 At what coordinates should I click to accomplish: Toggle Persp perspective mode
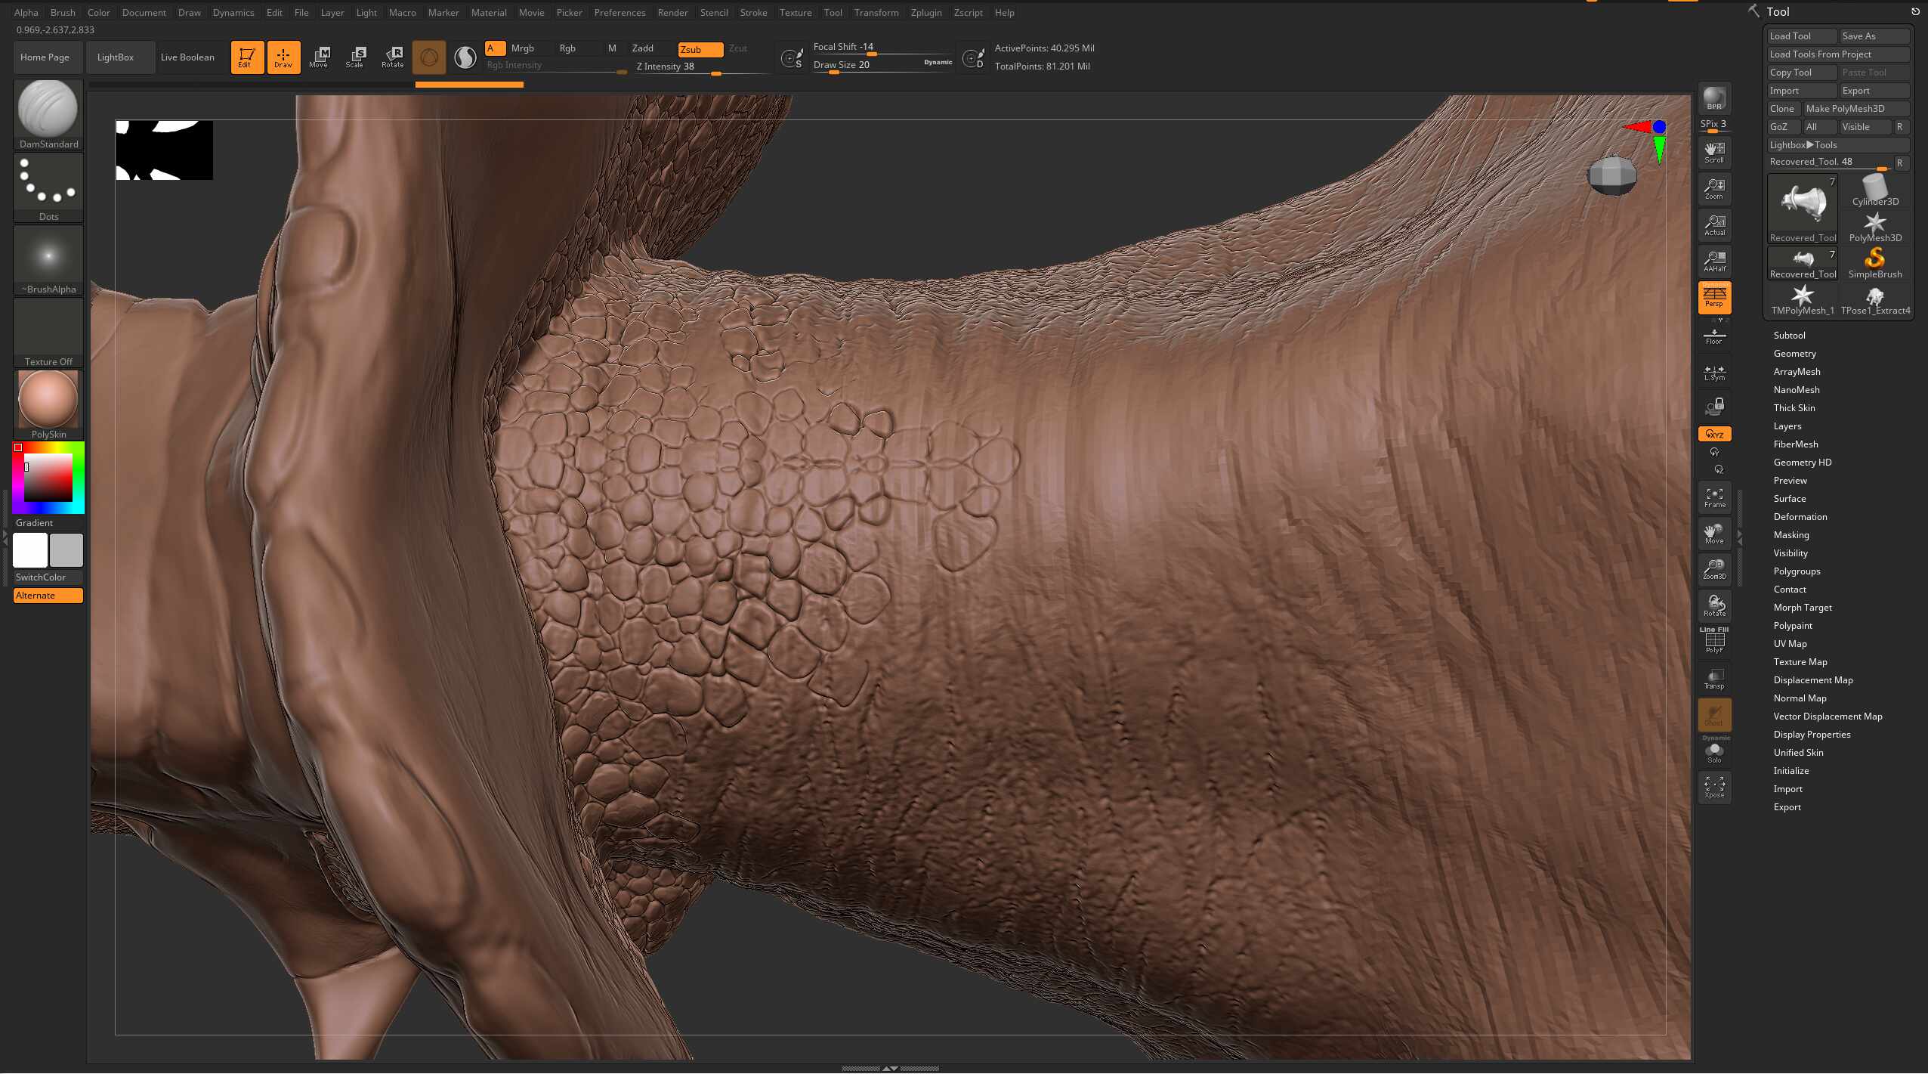coord(1714,297)
